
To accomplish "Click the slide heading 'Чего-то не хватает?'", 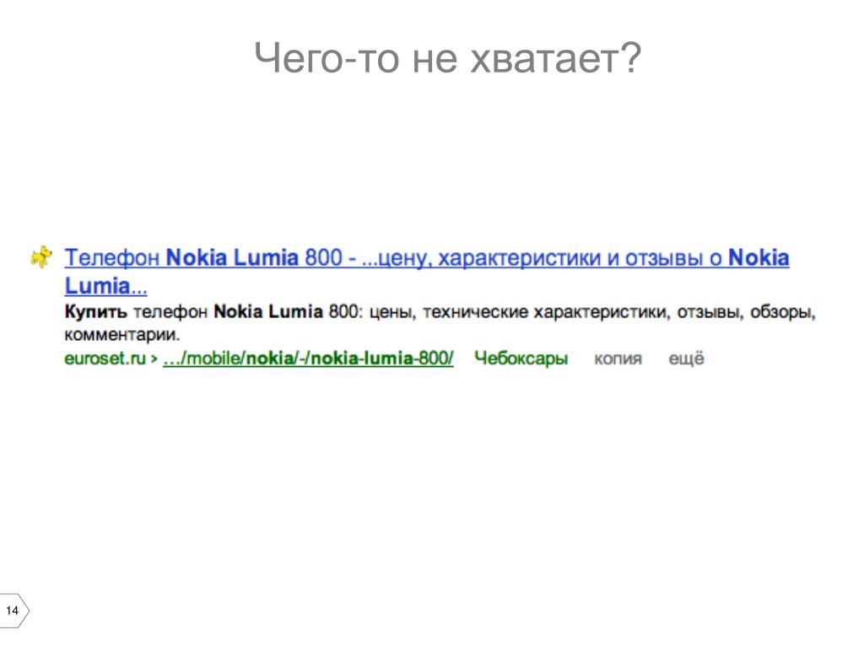I will click(x=448, y=59).
